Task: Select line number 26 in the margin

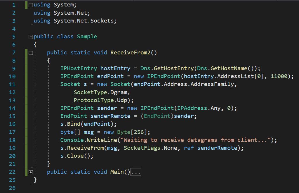Action: 12,188
